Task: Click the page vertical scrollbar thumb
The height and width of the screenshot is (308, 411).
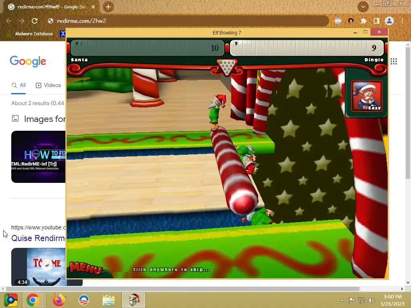Action: 408,113
